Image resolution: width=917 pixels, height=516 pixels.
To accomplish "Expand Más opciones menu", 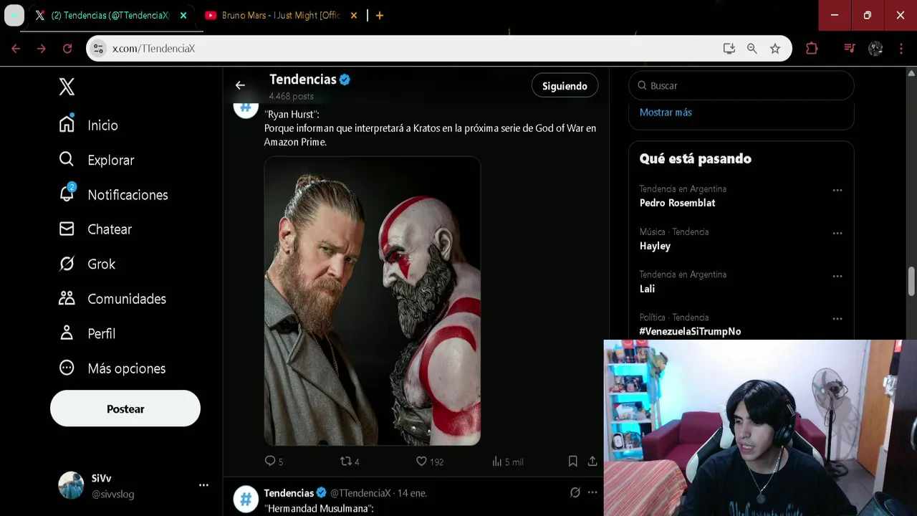I will click(x=112, y=368).
